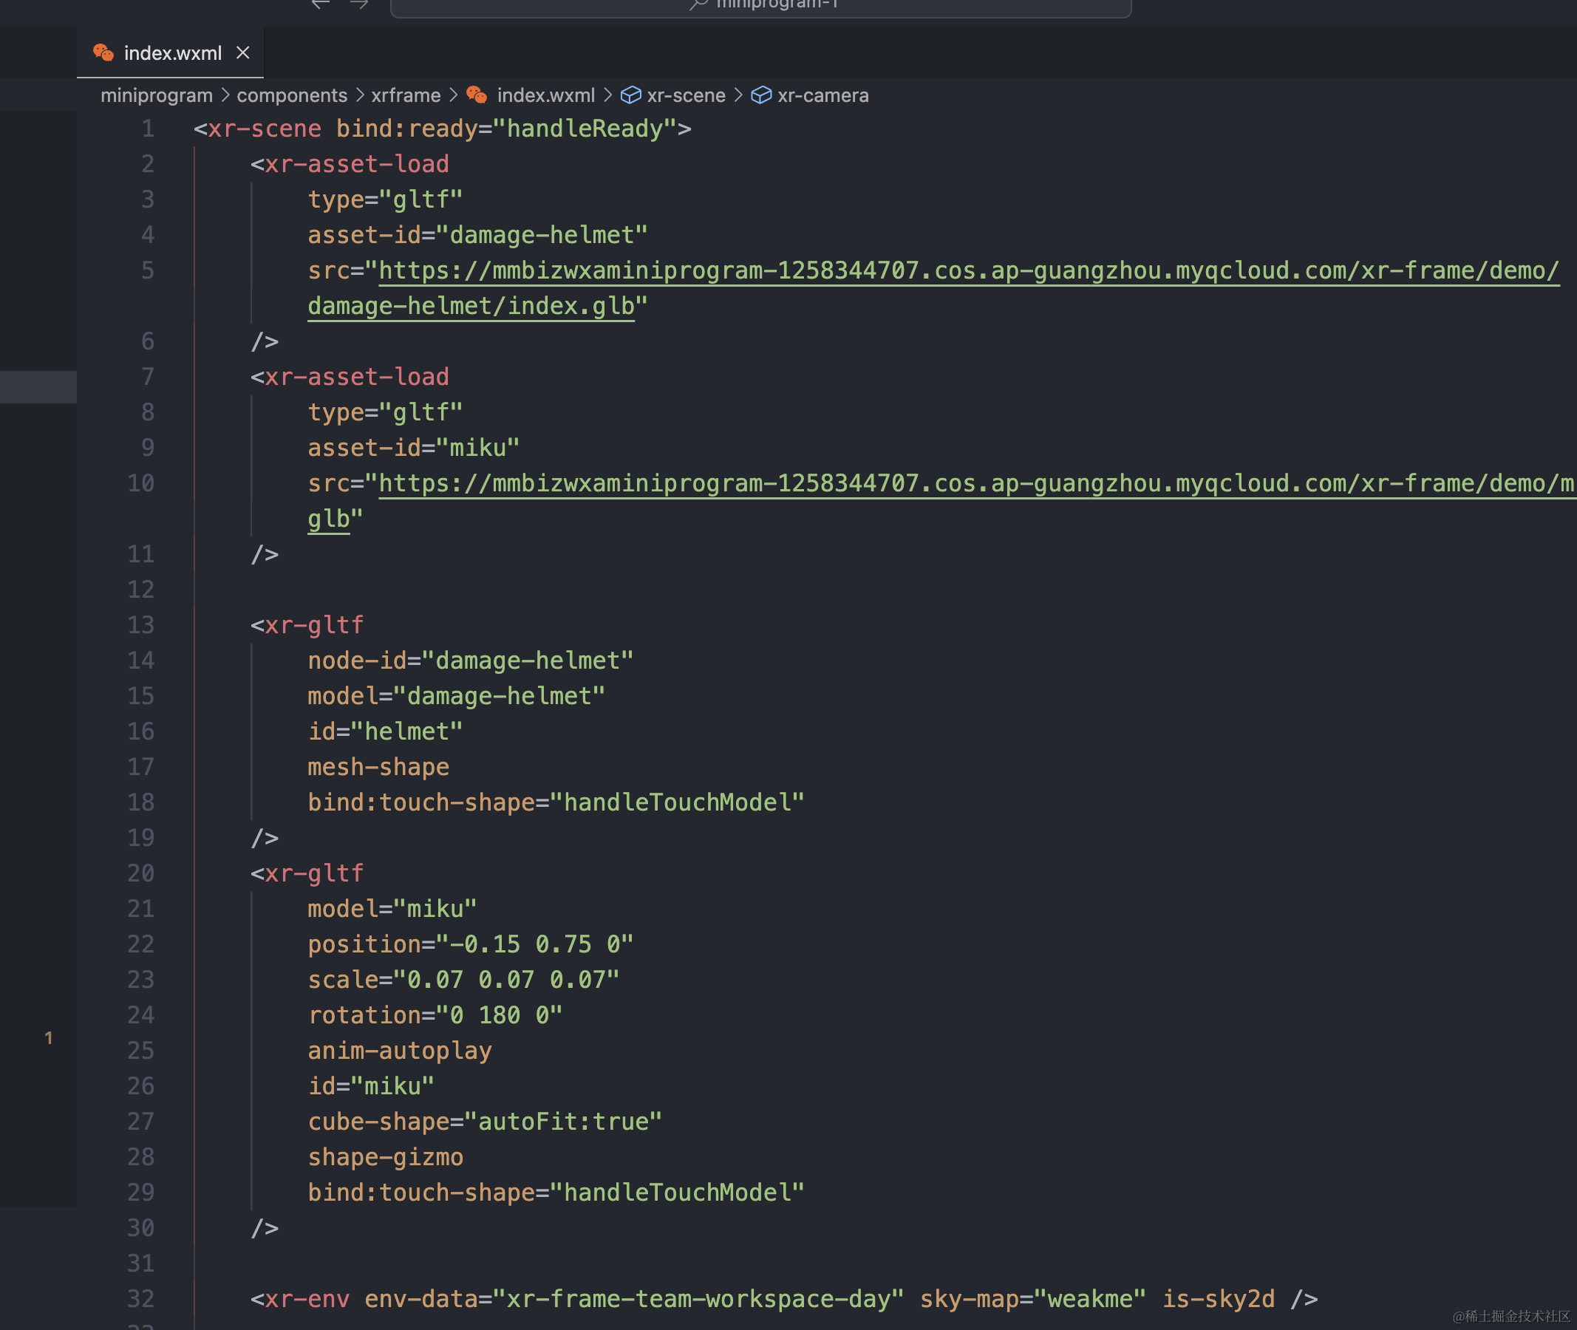Screen dimensions: 1577x1330
Task: Click line number 13 in the gutter
Action: coord(140,625)
